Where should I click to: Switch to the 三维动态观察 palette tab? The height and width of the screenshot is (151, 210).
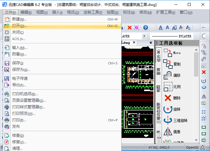tap(159, 113)
